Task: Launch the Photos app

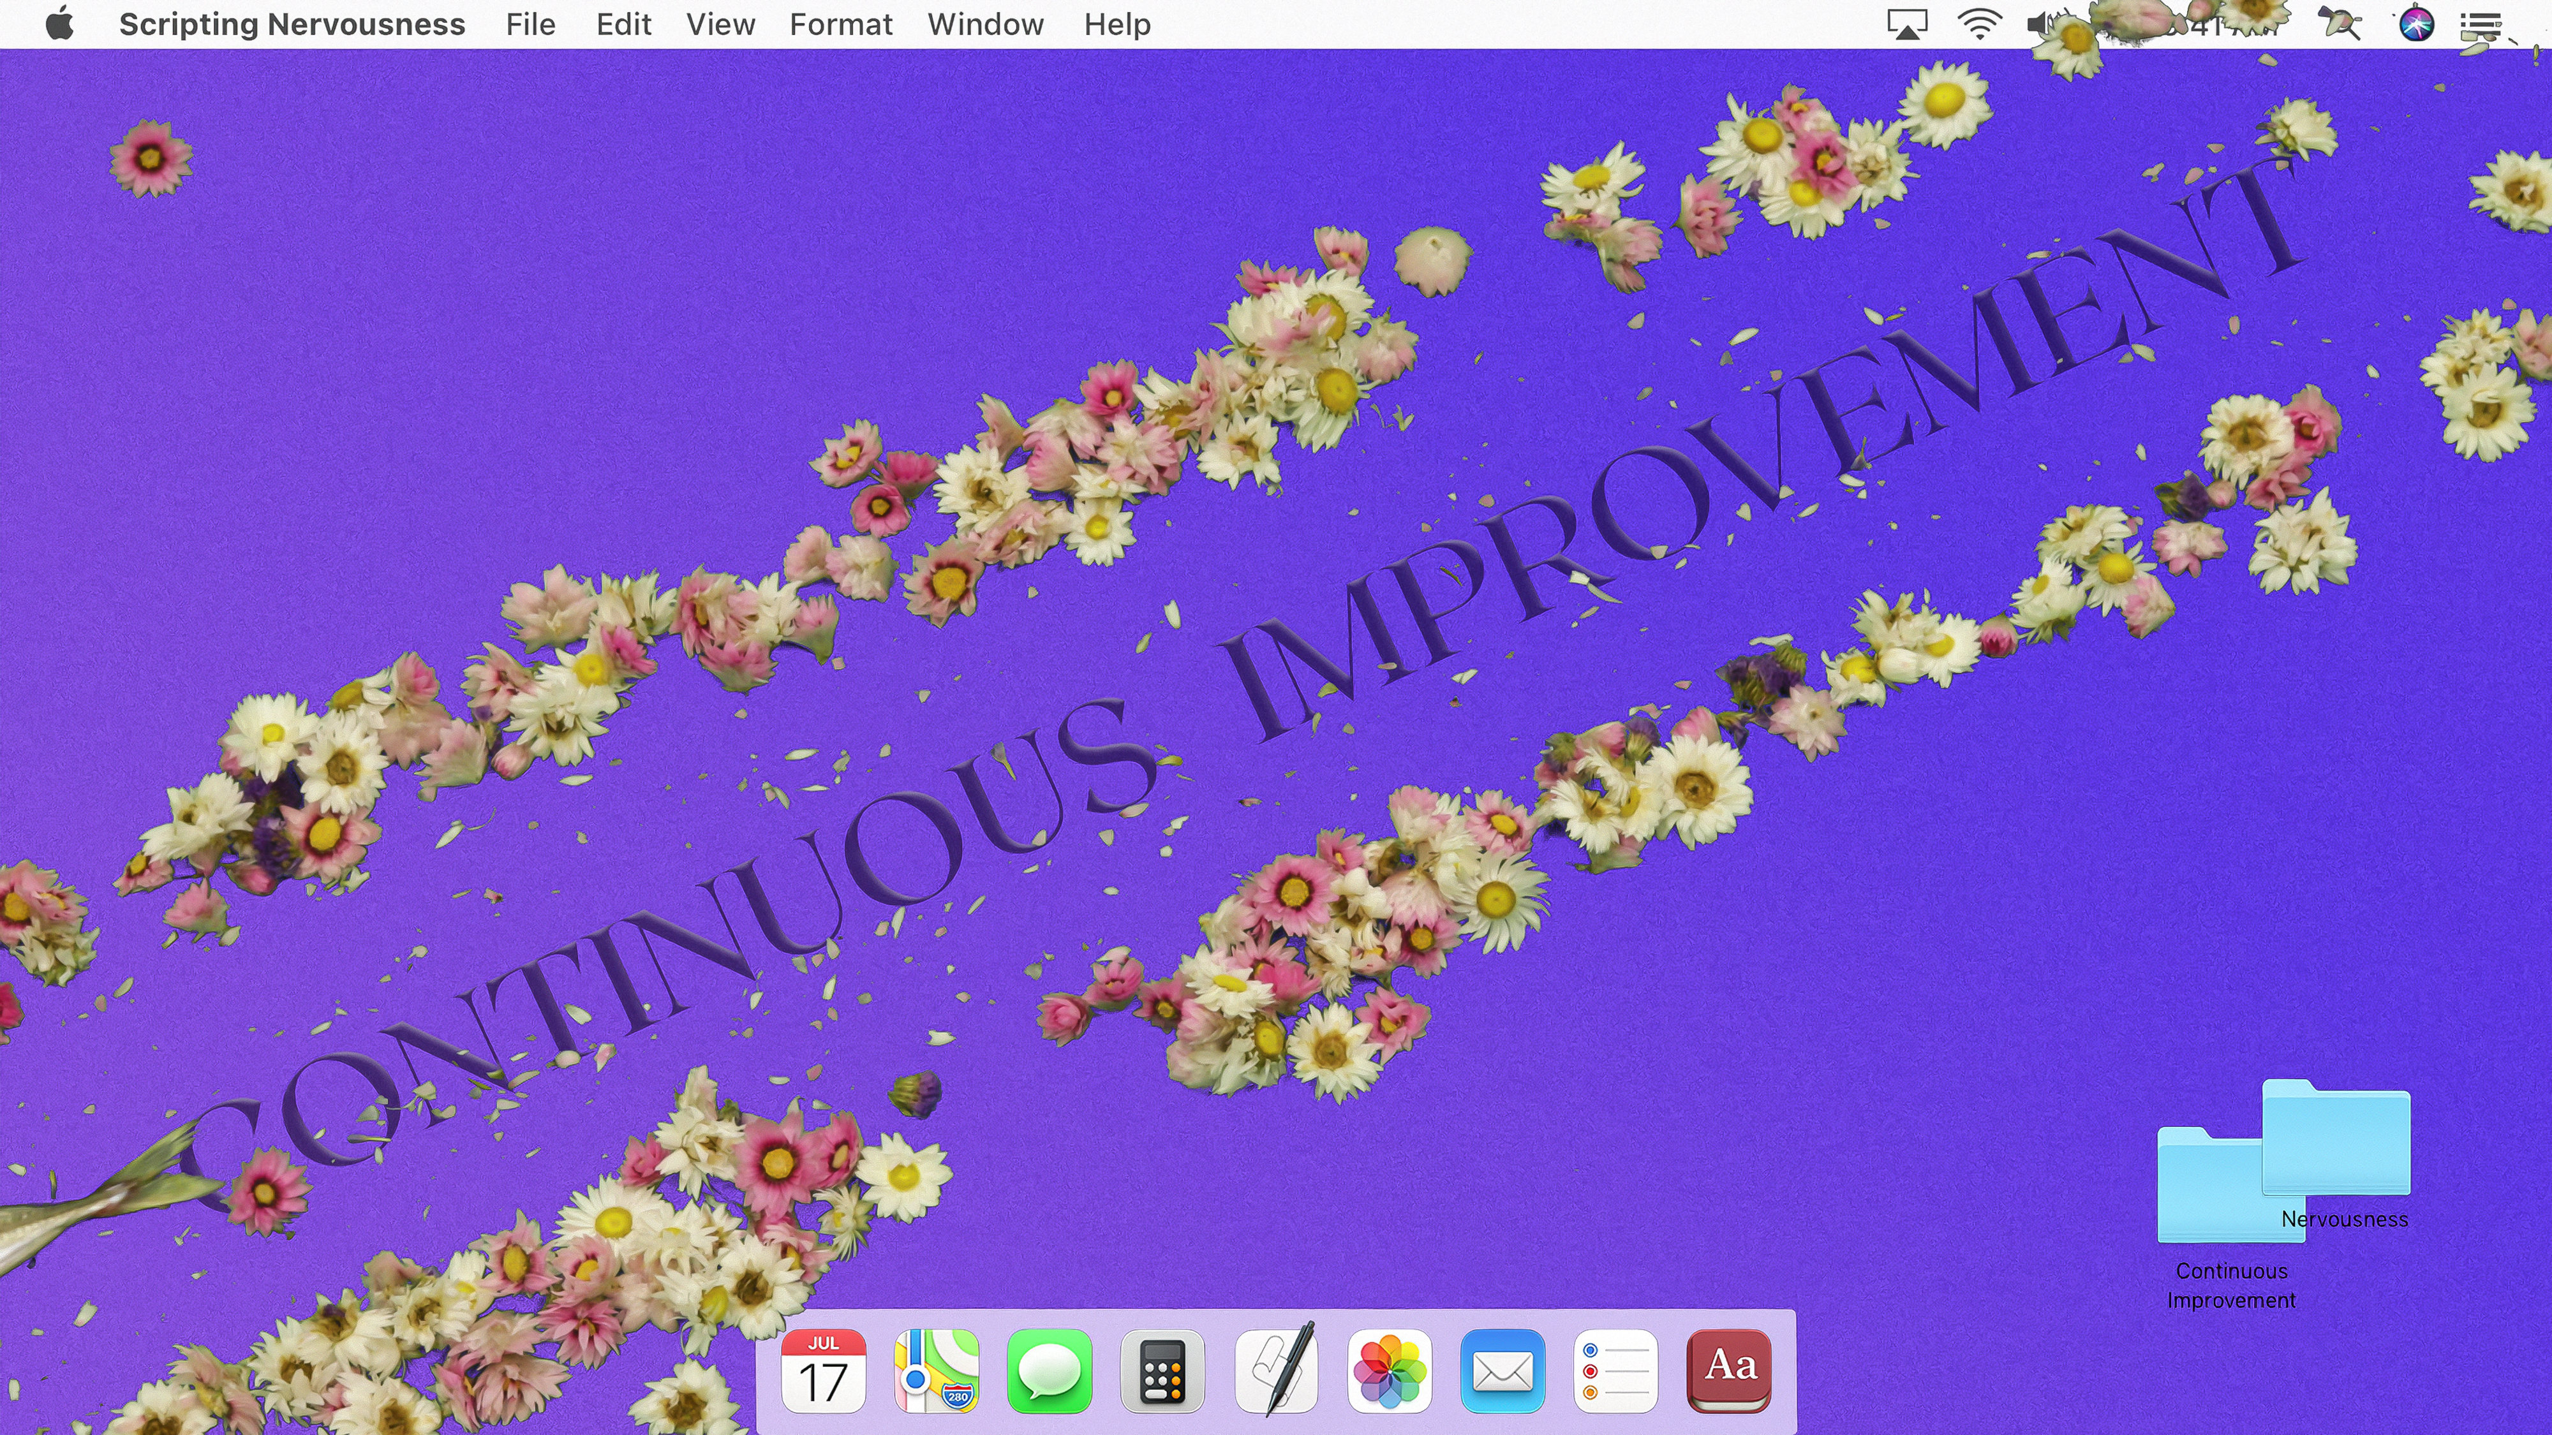Action: pyautogui.click(x=1389, y=1371)
